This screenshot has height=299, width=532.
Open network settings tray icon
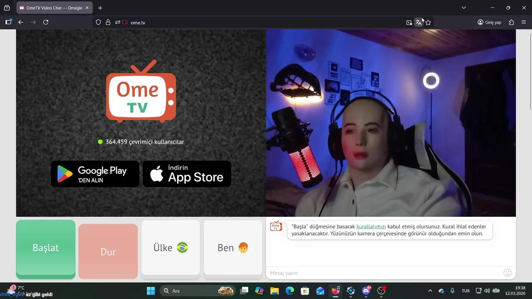pos(479,291)
